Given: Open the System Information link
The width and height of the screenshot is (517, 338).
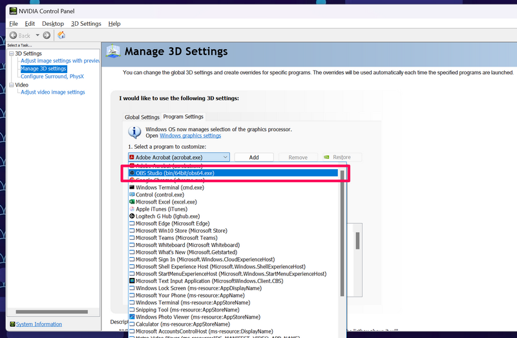Looking at the screenshot, I should pos(39,324).
